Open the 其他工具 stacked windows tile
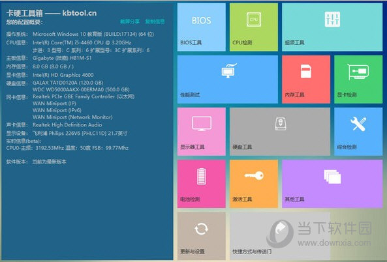Screen dimensions: 387x262 332,184
